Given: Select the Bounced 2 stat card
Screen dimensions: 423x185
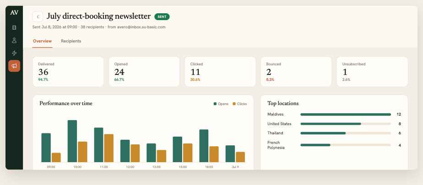Looking at the screenshot, I should tap(296, 72).
